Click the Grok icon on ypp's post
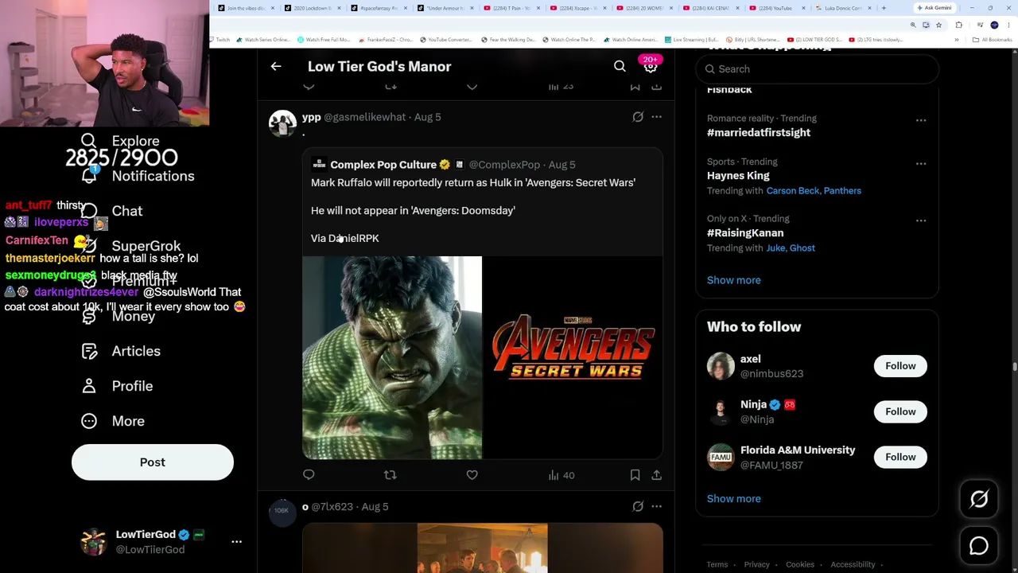Viewport: 1018px width, 573px height. point(638,117)
